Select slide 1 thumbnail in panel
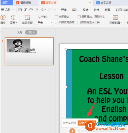Screen dimensions: 128x133 click(x=29, y=51)
